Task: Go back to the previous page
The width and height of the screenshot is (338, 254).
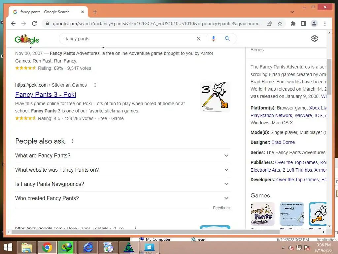Action: point(13,23)
